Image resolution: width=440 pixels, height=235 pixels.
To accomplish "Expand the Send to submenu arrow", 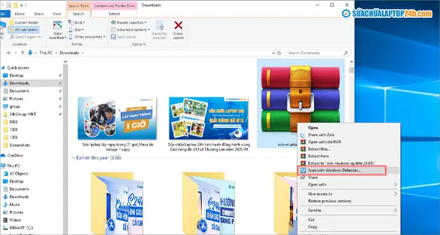I will (x=395, y=211).
